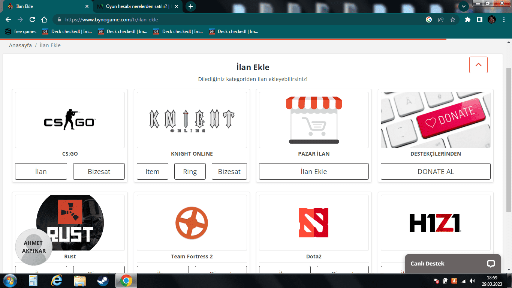Image resolution: width=512 pixels, height=288 pixels.
Task: Click the CS:GO İlan button
Action: (x=41, y=171)
